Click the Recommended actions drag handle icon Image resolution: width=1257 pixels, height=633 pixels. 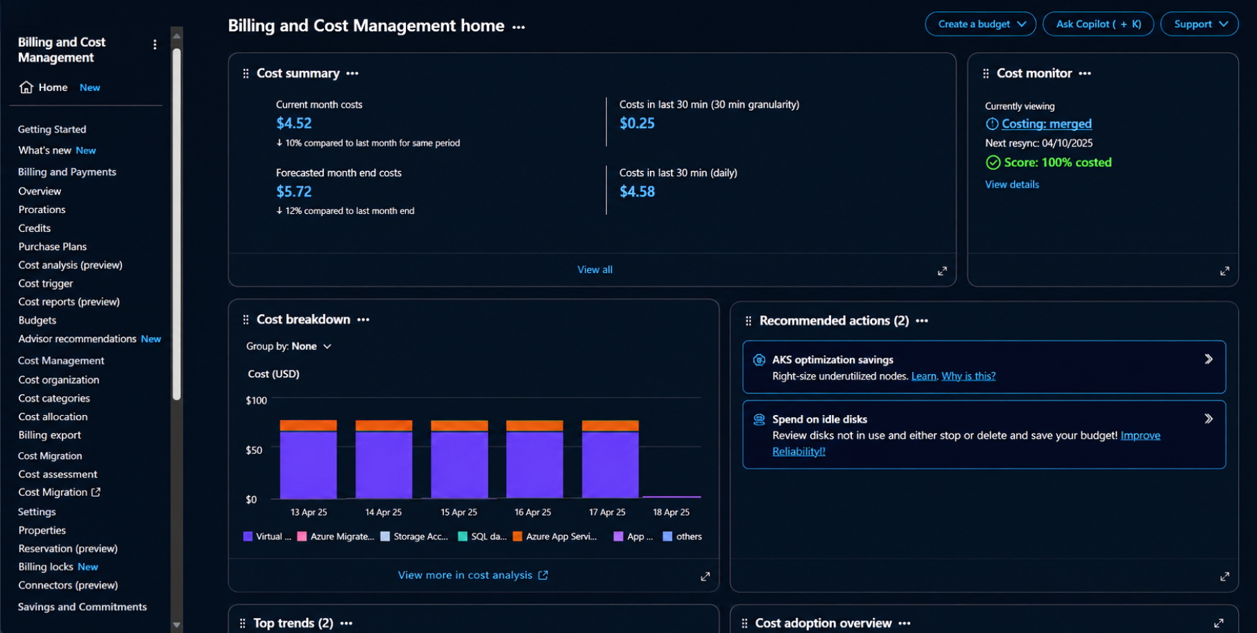(x=748, y=321)
